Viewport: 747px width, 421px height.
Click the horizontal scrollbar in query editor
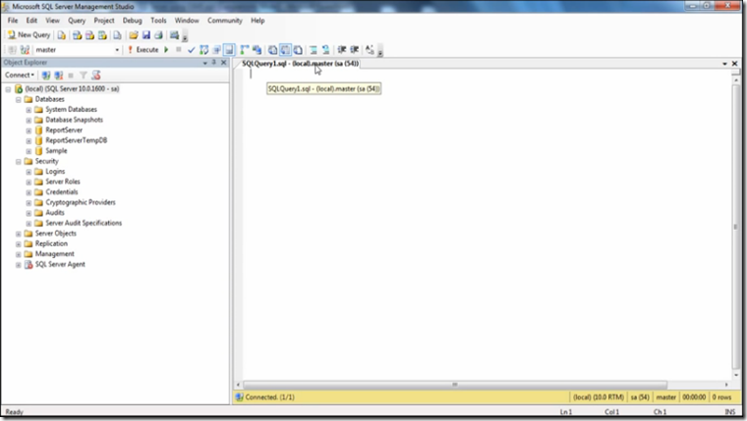click(x=455, y=385)
